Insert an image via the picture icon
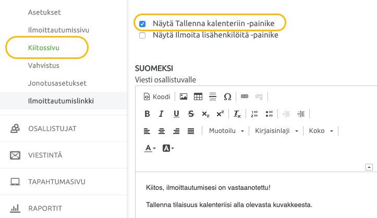The height and width of the screenshot is (218, 377). point(184,96)
